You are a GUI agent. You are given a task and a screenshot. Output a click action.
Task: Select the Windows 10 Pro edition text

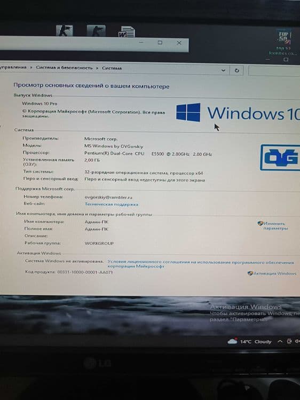(x=40, y=103)
